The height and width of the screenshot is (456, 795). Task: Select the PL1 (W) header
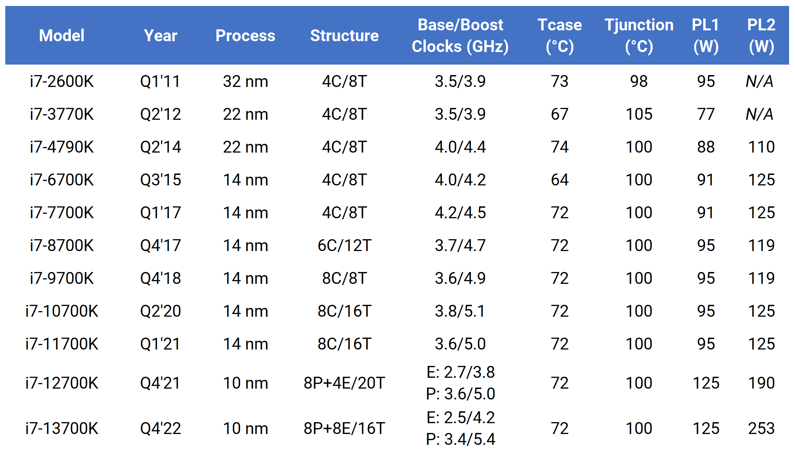[706, 36]
